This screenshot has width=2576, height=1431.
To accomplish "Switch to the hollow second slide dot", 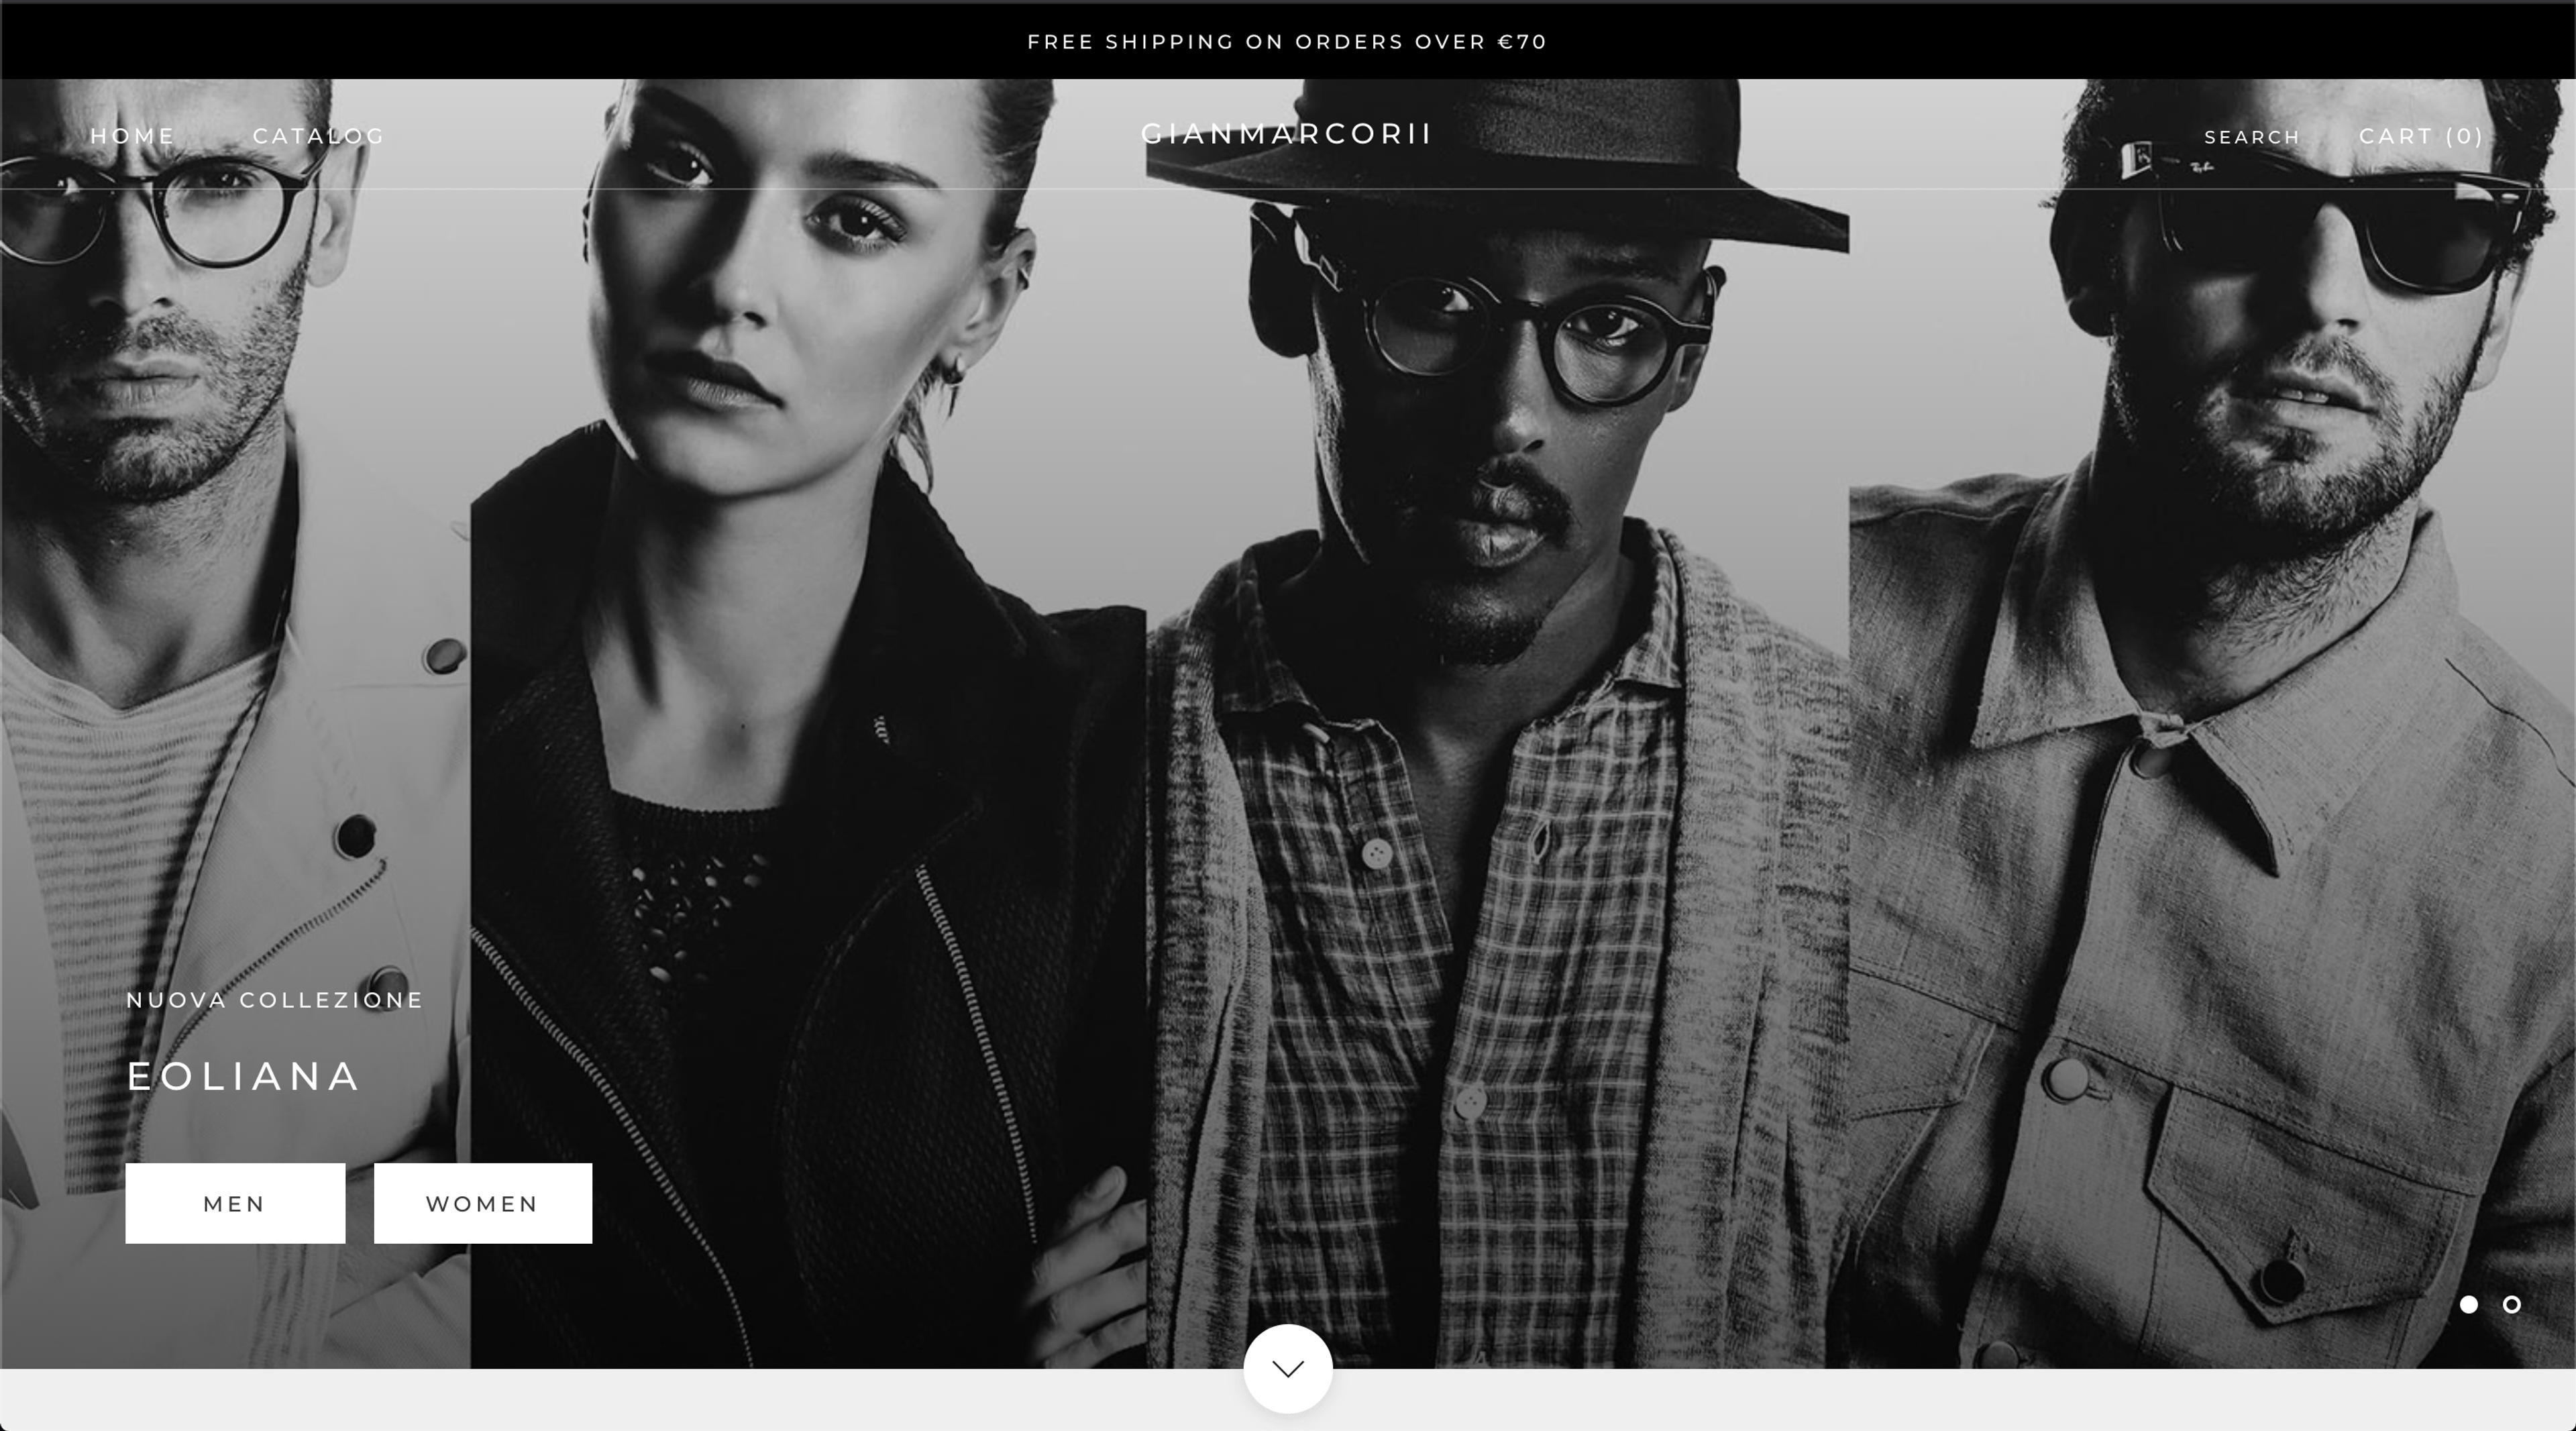I will (x=2512, y=1304).
